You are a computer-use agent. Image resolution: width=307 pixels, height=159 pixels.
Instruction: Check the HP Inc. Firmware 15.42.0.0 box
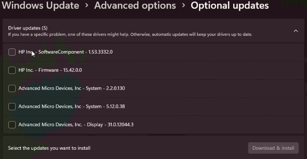12,70
